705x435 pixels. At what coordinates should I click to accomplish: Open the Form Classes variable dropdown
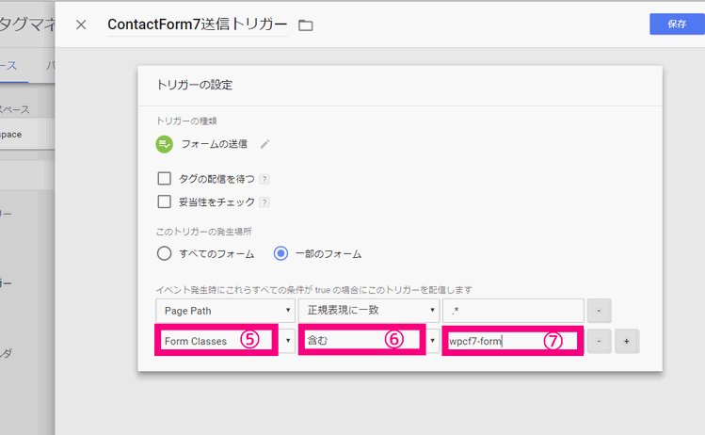coord(225,341)
